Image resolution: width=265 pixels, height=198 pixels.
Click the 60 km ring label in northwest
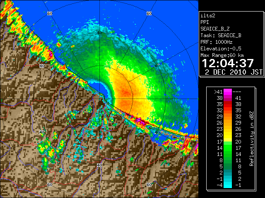[50, 13]
